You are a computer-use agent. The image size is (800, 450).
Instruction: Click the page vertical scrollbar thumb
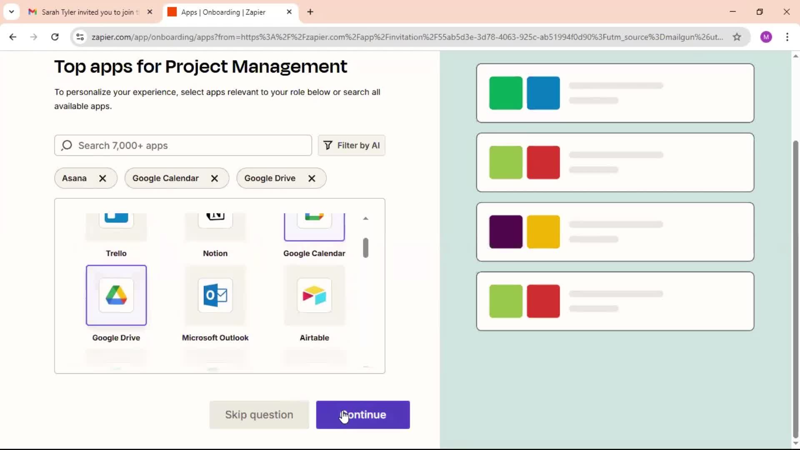[x=795, y=290]
